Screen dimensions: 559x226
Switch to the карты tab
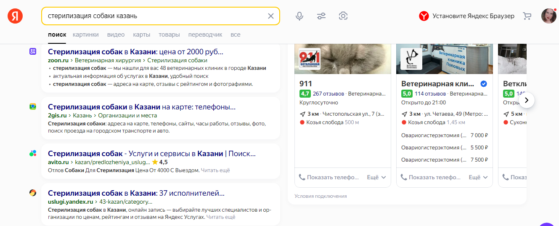[141, 35]
